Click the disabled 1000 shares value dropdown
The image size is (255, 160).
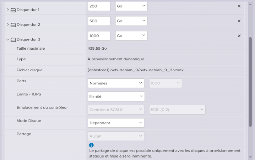tap(166, 83)
